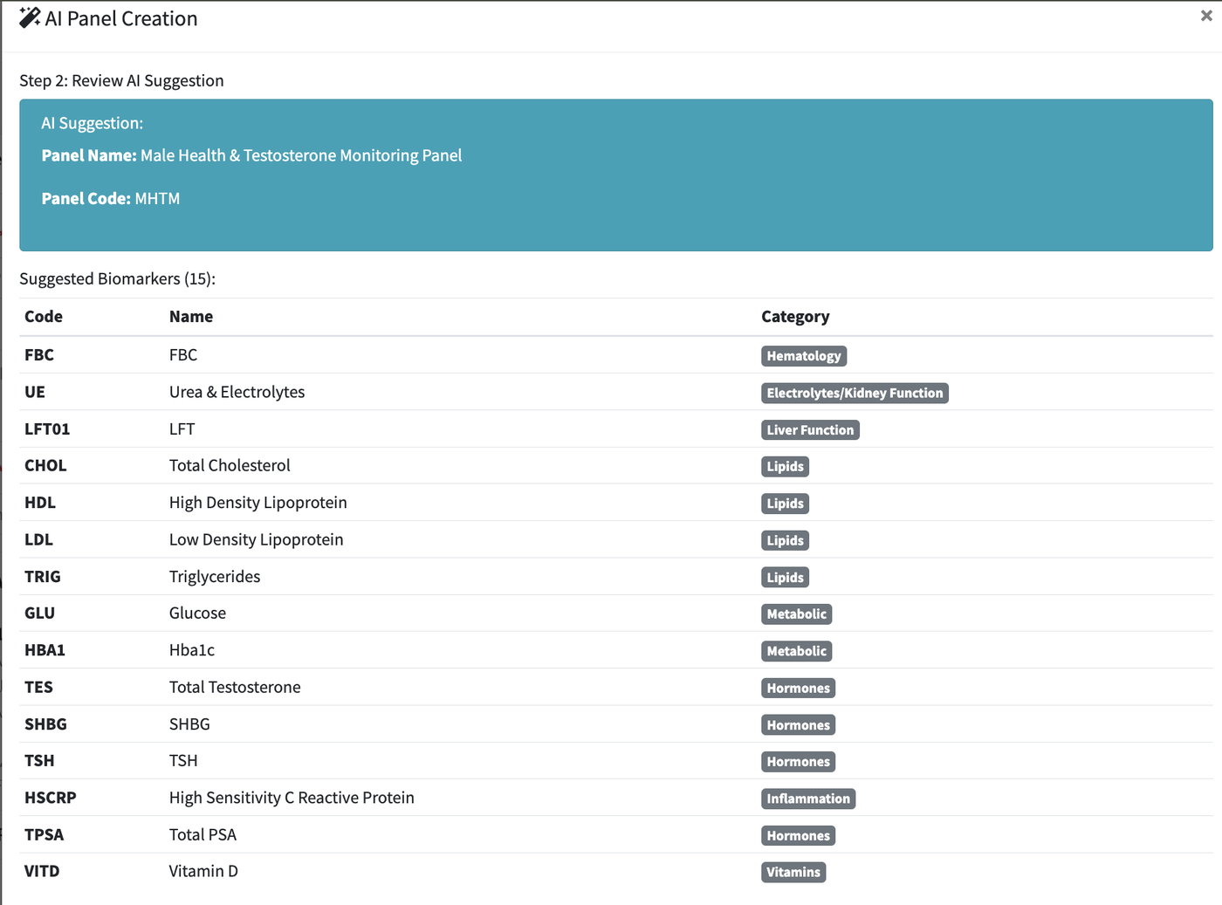Click the Total PSA name
Image resolution: width=1222 pixels, height=905 pixels.
click(x=203, y=835)
